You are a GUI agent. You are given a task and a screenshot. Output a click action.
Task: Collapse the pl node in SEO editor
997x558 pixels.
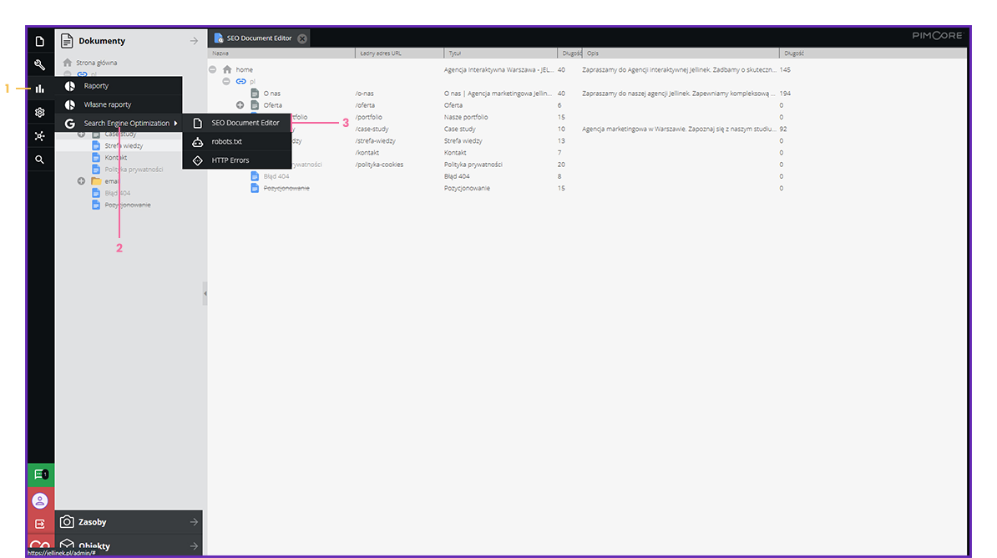[x=226, y=82]
